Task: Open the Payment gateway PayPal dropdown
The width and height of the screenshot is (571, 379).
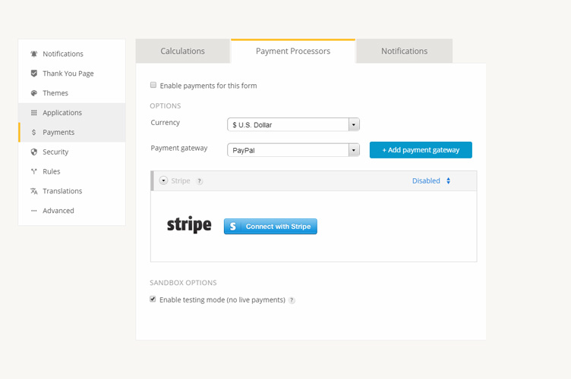Action: [294, 150]
